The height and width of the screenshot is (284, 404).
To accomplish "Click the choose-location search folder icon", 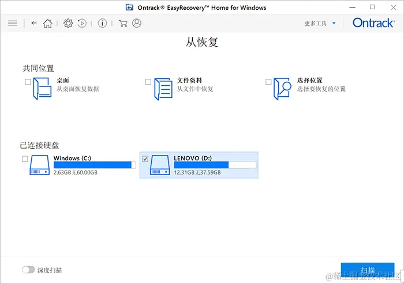I will [282, 89].
